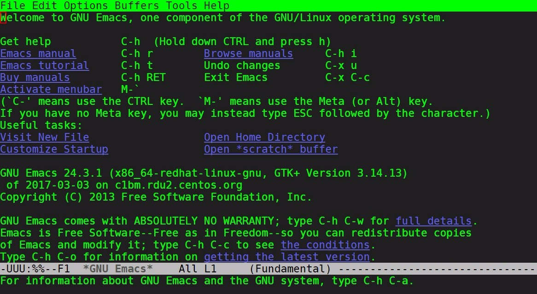Click the "All" position indicator in mode line
The image size is (537, 294).
(188, 269)
